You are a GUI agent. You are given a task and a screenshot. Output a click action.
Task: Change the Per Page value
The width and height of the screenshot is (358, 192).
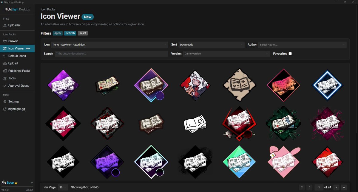[x=63, y=187]
